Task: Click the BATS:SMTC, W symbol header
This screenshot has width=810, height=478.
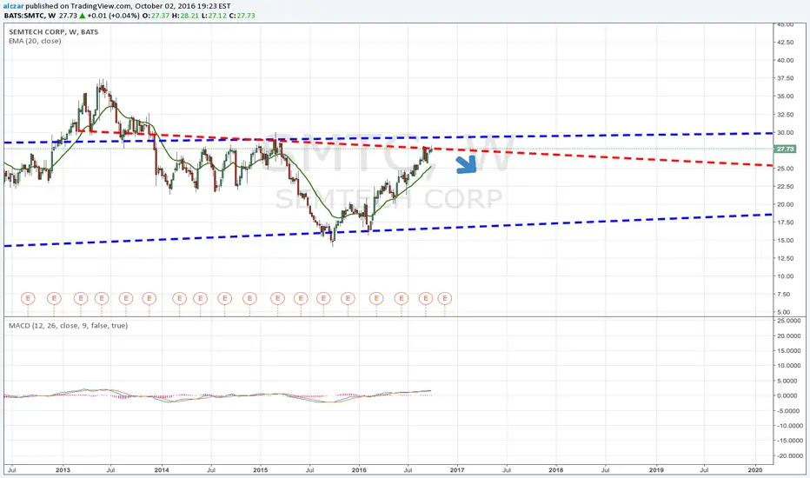Action: point(30,16)
